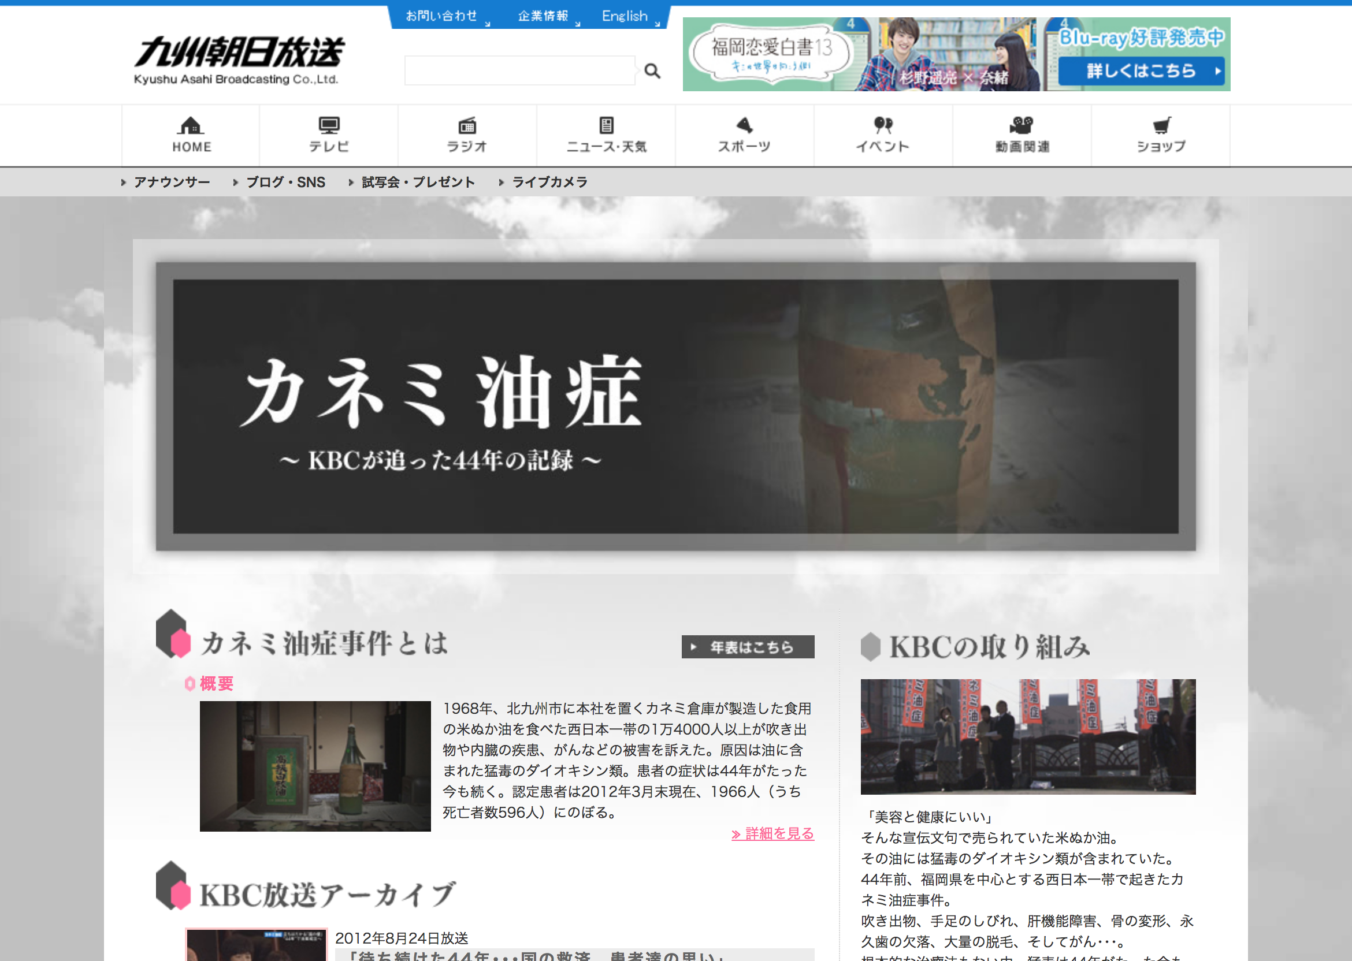Click the 年表はこちら button
The width and height of the screenshot is (1352, 961).
(x=748, y=647)
